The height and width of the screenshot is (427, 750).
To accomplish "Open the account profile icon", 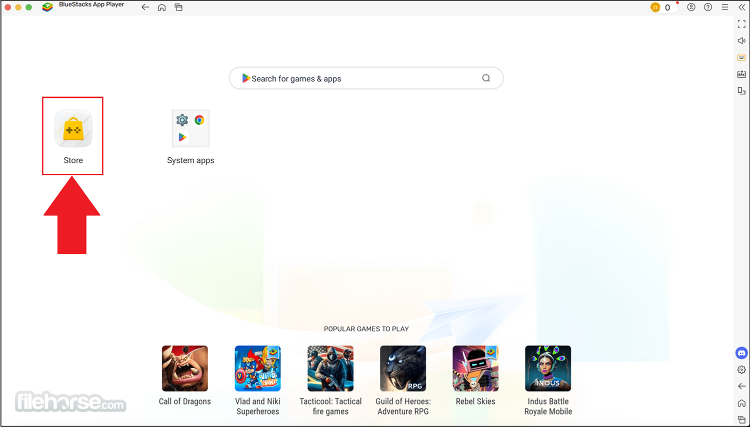I will (691, 7).
